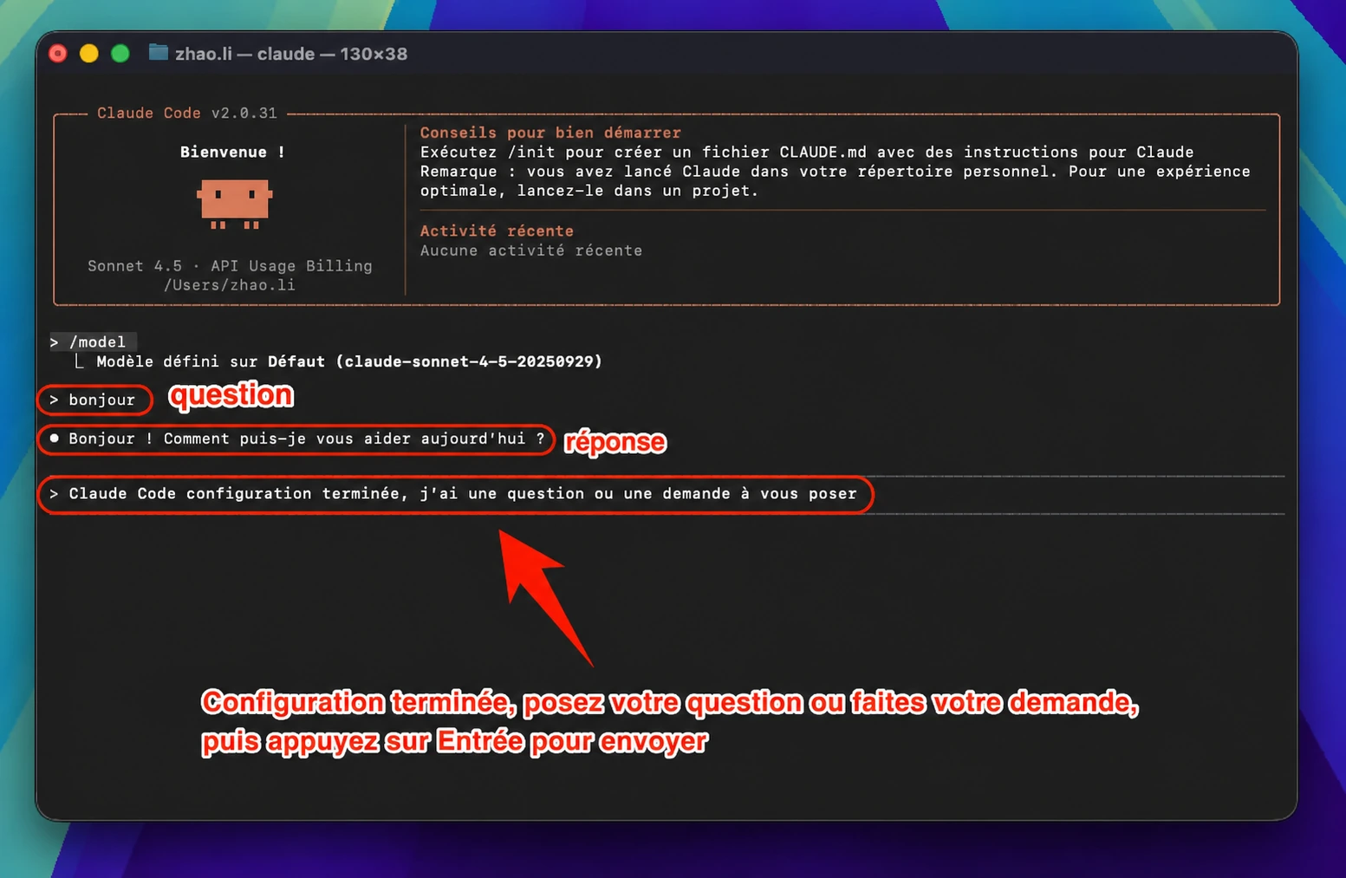Viewport: 1346px width, 878px height.
Task: Click the "Activité récente" heading
Action: (497, 231)
